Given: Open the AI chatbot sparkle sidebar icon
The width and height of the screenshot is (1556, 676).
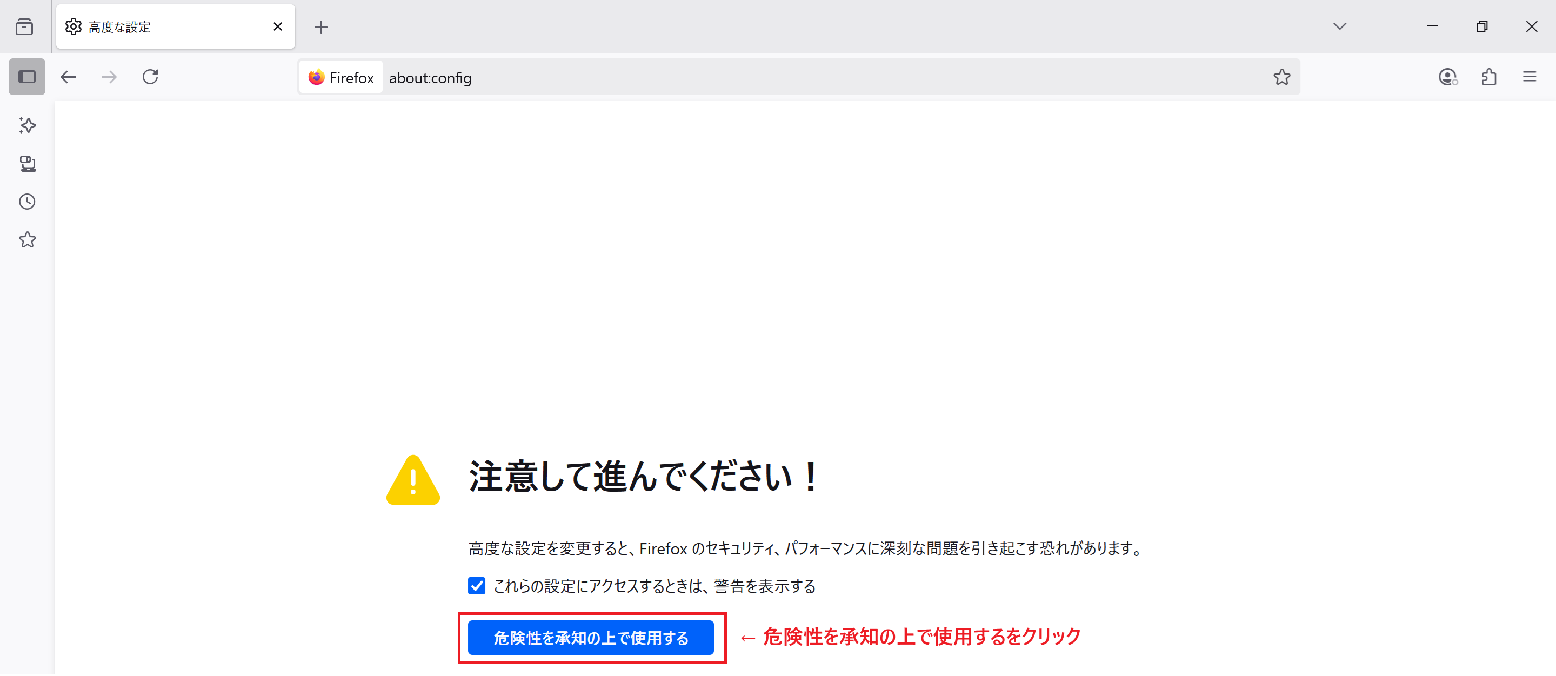Looking at the screenshot, I should point(27,125).
